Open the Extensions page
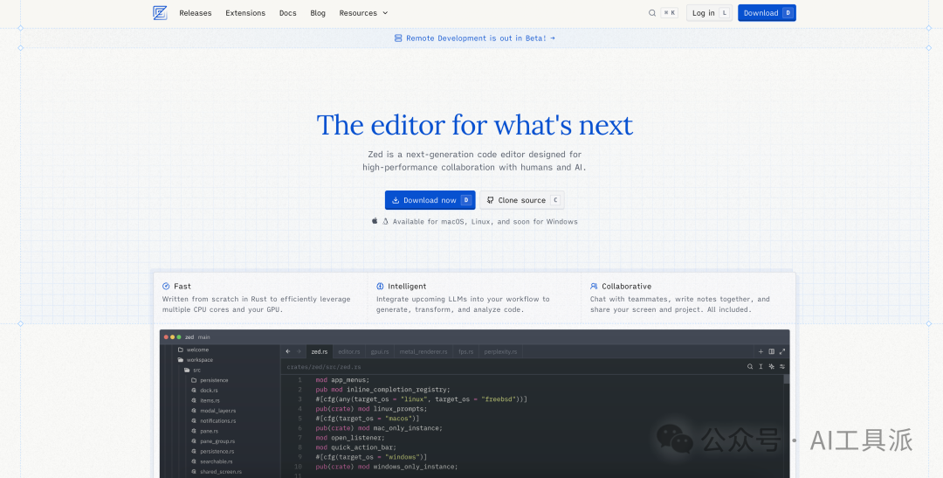Screen dimensions: 943x478 [245, 12]
